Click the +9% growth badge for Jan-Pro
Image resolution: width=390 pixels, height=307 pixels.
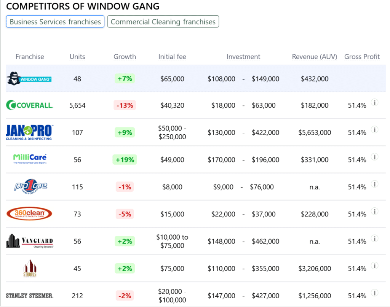(x=125, y=132)
